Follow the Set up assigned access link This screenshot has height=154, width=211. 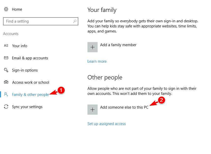click(107, 124)
